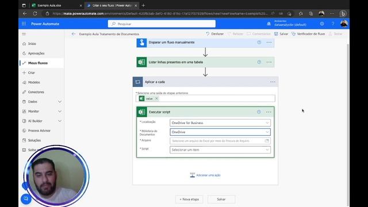Click Comentários in the top toolbar

coord(259,34)
